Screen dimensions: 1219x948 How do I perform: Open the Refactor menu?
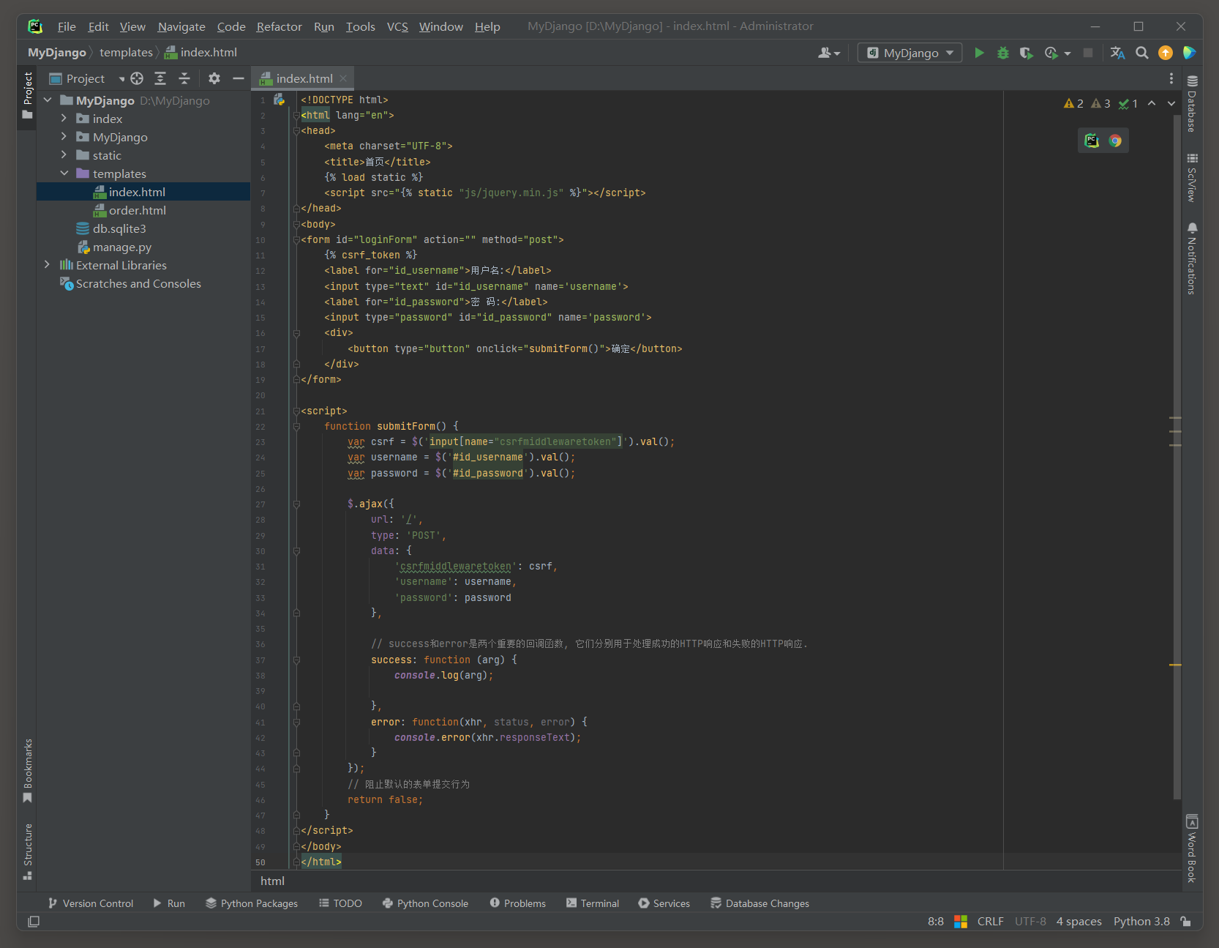(279, 26)
